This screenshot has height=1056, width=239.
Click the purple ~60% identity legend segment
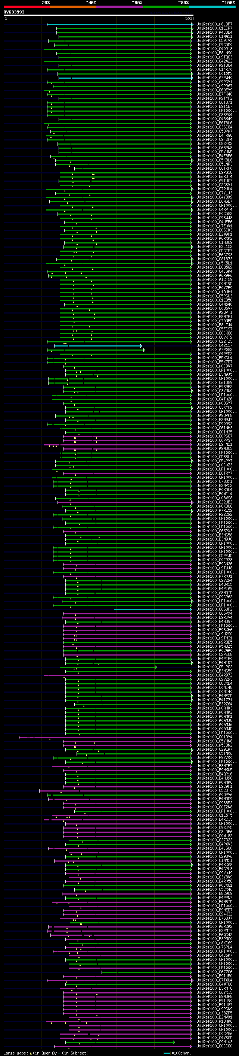[119, 7]
